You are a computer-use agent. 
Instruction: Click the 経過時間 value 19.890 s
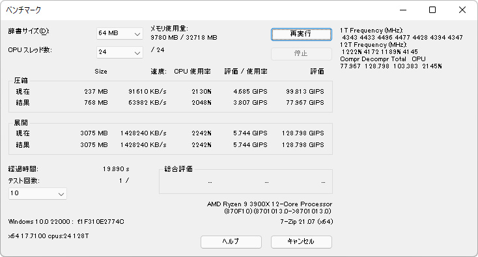(x=116, y=169)
